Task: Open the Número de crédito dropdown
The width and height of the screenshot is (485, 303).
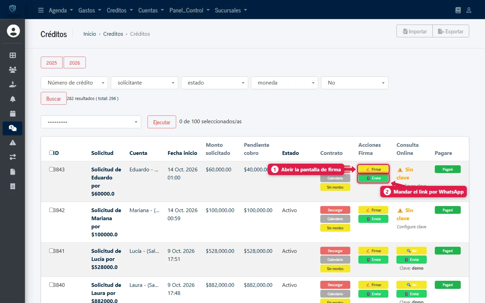Action: coord(74,83)
